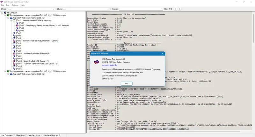The width and height of the screenshot is (255, 137).
Task: Click the 'Connection Status' line in details
Action: (x=117, y=18)
